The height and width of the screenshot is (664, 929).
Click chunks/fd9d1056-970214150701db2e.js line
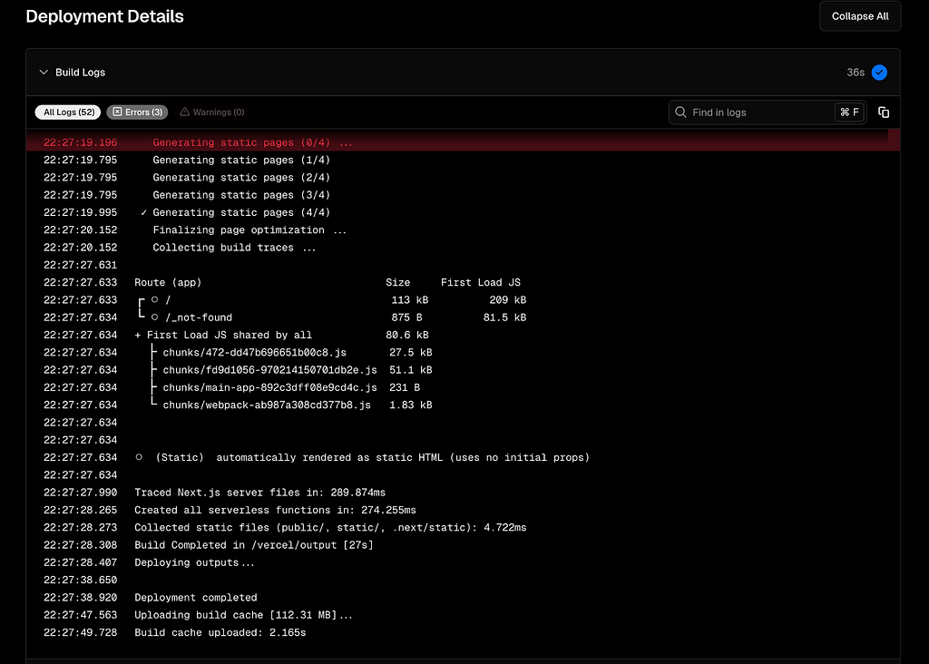[x=463, y=369]
